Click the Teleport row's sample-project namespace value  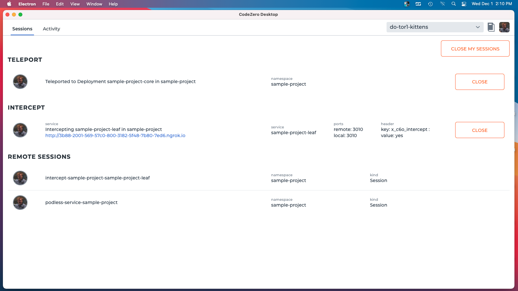pos(288,84)
